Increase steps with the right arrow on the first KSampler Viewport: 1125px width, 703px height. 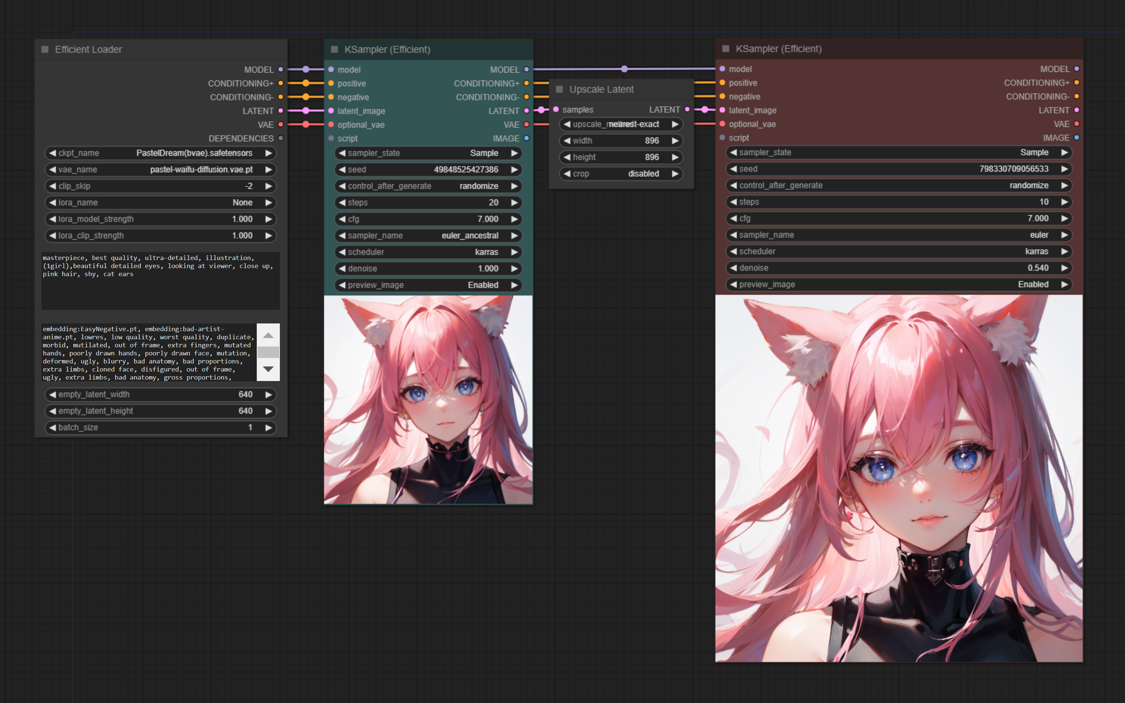[x=514, y=202]
